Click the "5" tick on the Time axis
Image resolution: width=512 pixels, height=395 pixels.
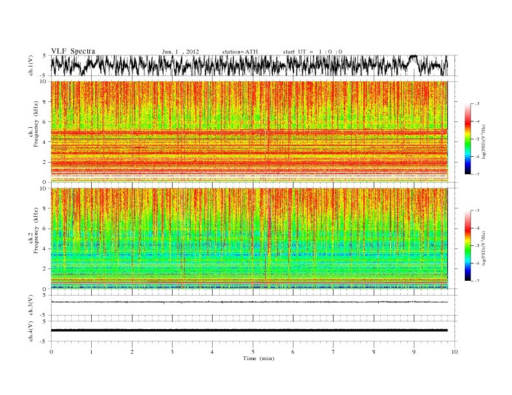pyautogui.click(x=253, y=352)
